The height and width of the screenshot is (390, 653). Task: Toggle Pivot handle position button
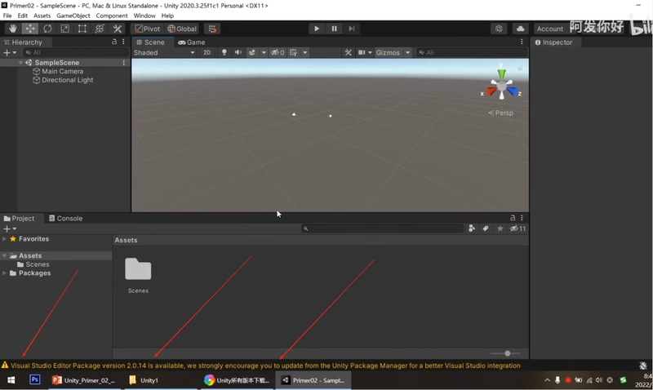tap(148, 29)
